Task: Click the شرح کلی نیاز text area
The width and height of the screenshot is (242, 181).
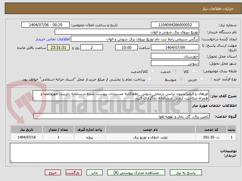Action: pyautogui.click(x=121, y=96)
